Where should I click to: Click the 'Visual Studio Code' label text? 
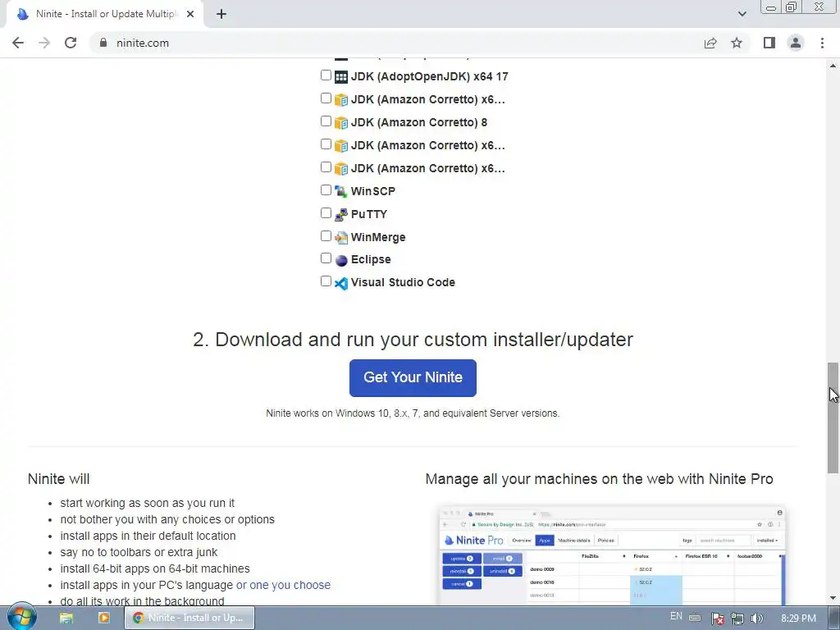[x=403, y=282]
